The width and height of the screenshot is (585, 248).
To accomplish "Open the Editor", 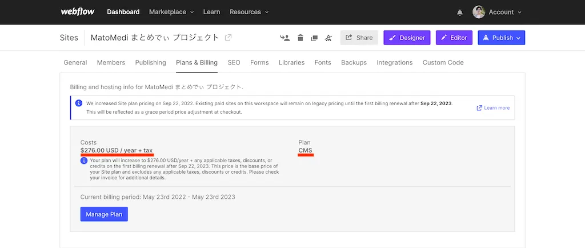I will [x=454, y=38].
